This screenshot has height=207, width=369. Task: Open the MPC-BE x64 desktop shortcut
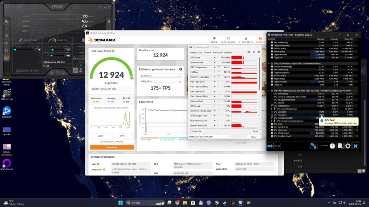point(7,95)
